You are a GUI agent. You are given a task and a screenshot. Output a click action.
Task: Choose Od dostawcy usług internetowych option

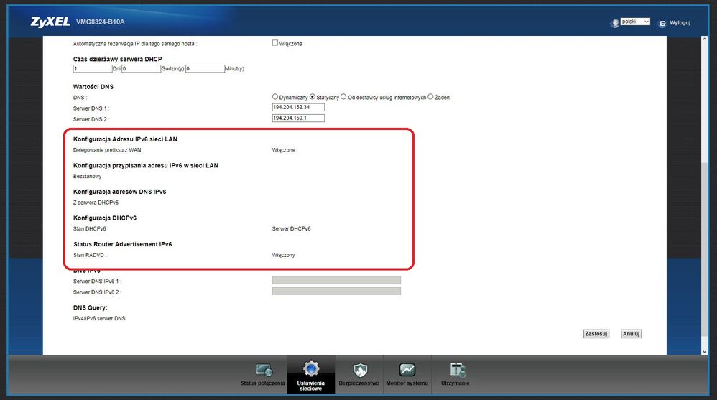coord(343,97)
